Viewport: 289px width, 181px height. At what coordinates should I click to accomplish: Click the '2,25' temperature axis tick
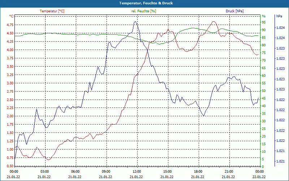[10, 108]
